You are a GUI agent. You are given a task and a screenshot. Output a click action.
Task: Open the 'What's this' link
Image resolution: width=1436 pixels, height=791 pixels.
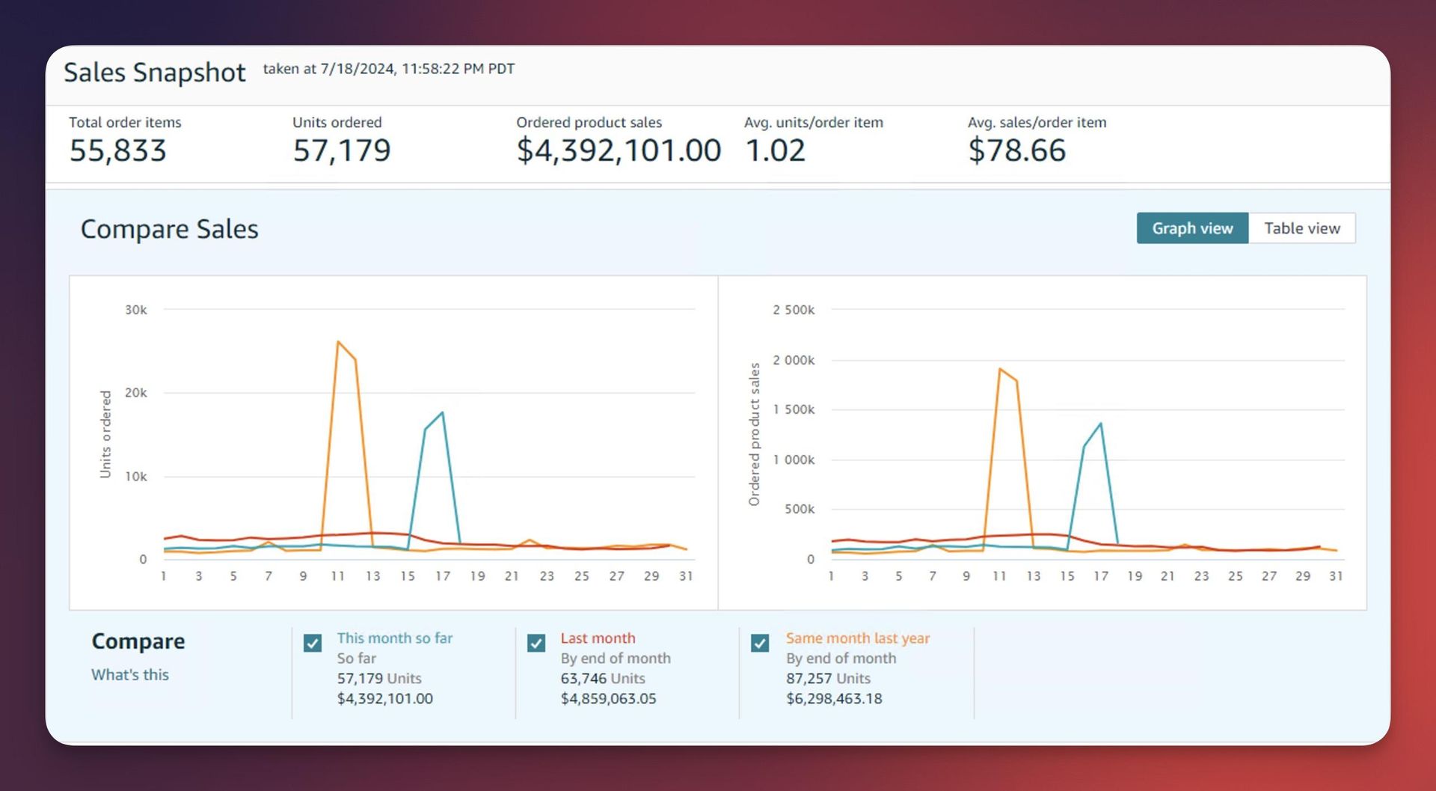point(130,674)
